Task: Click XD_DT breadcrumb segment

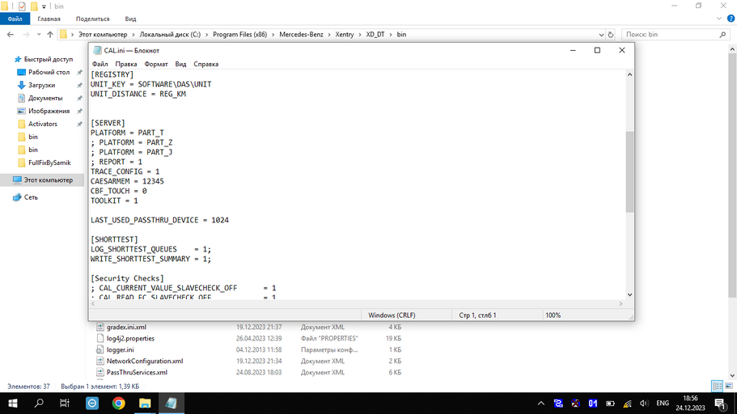Action: coord(375,34)
